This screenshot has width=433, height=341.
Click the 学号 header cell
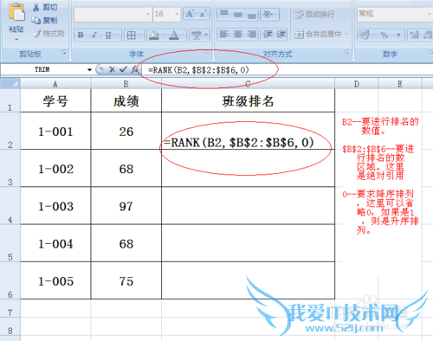55,100
